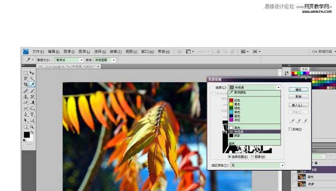Switch to the 色板 panel tab
This screenshot has height=191, width=336.
304,69
